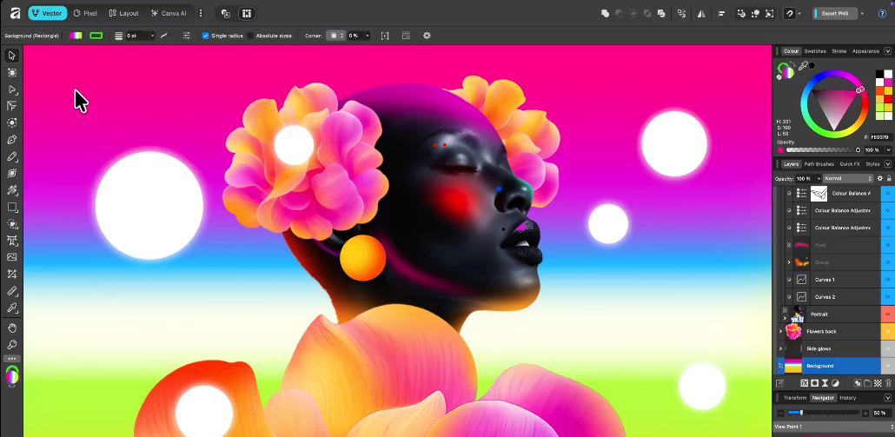This screenshot has width=895, height=437.
Task: Hide the Curves 1 layer
Action: tap(887, 280)
